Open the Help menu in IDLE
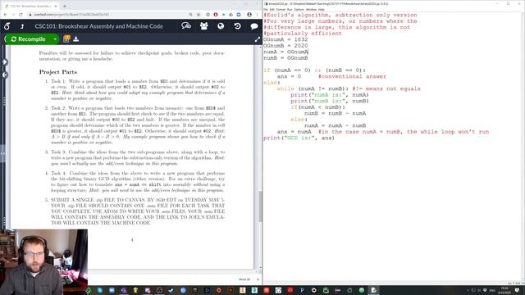 click(x=322, y=10)
